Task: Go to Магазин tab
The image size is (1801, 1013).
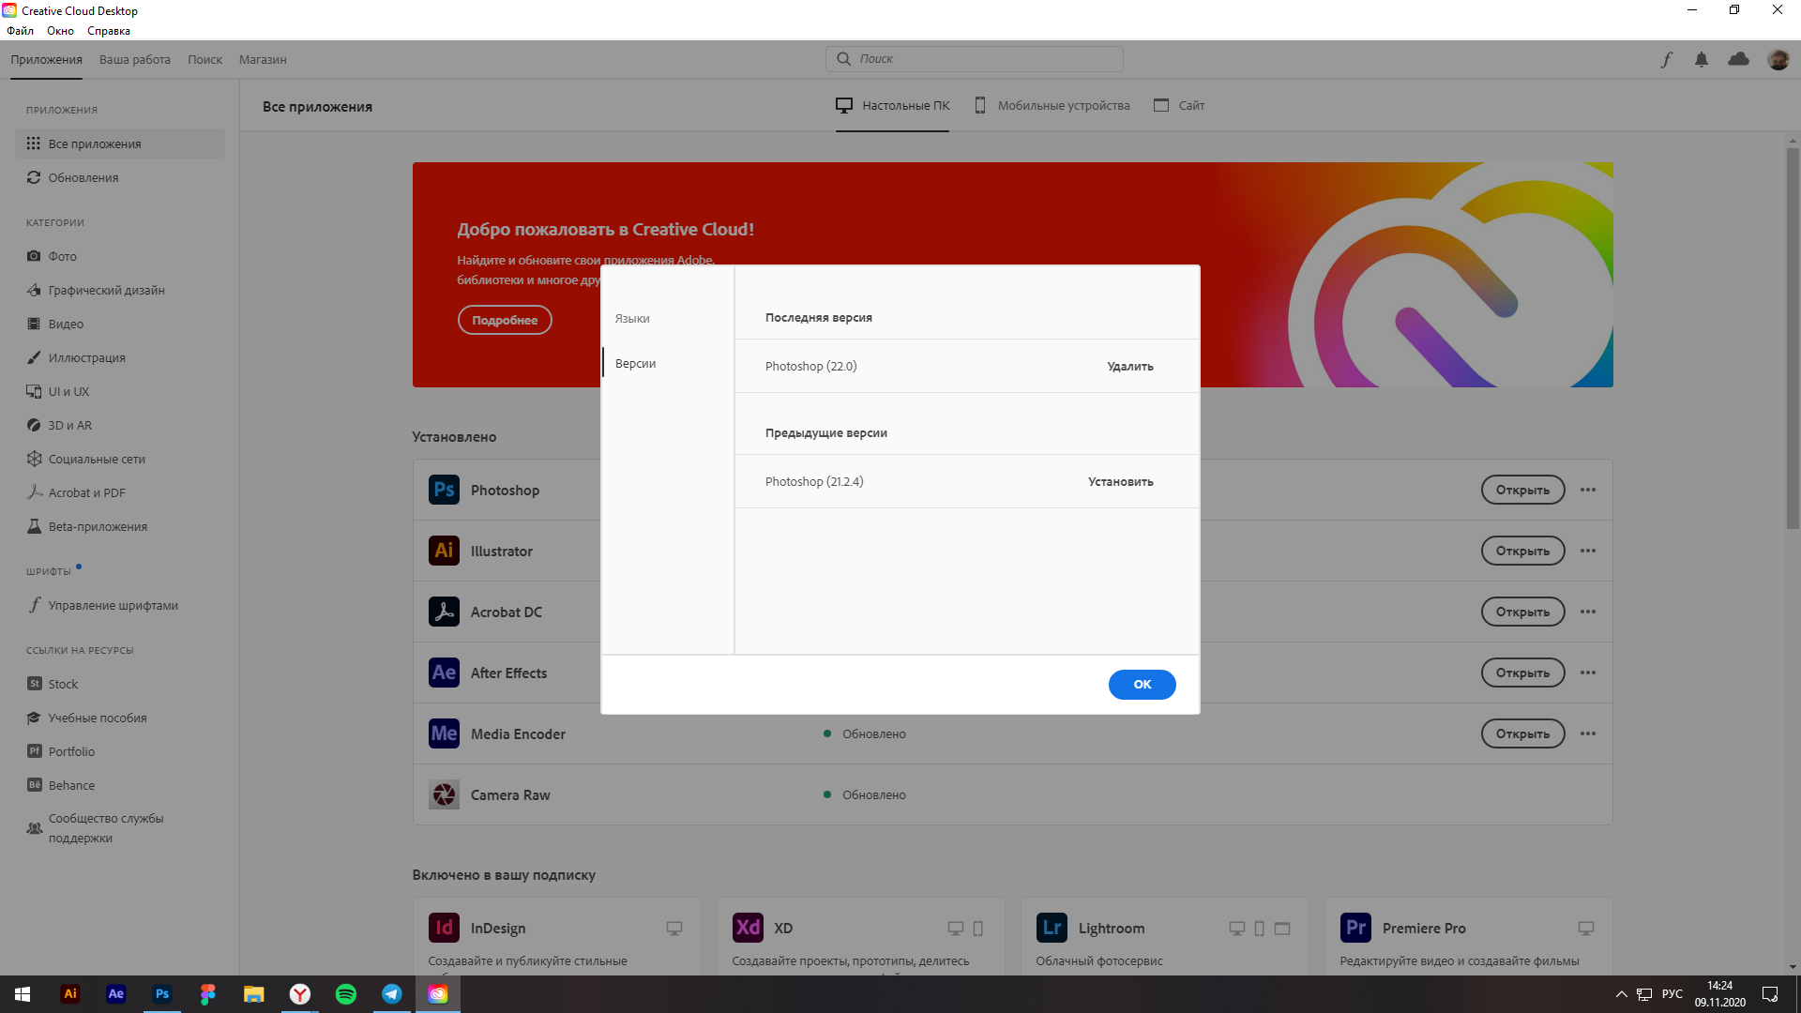Action: point(263,59)
